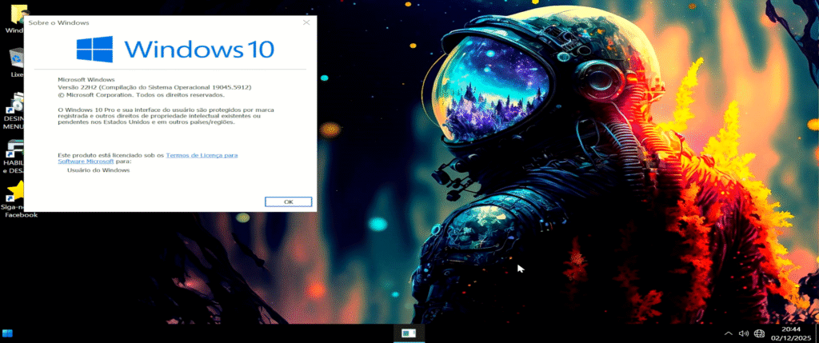Select the Windows folder icon on the desktop
The image size is (819, 343).
(14, 18)
